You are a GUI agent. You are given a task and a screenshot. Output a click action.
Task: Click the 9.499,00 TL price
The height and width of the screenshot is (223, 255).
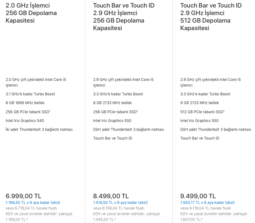coord(198,196)
